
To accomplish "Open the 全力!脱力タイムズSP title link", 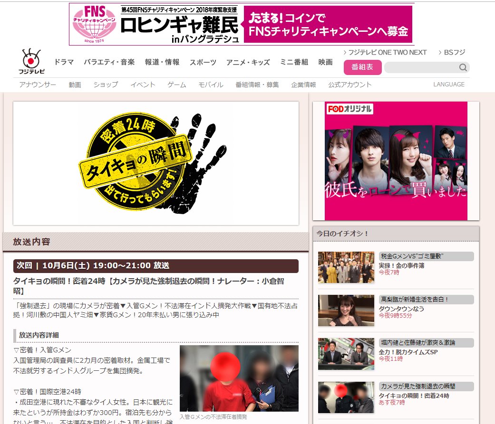I will point(408,352).
